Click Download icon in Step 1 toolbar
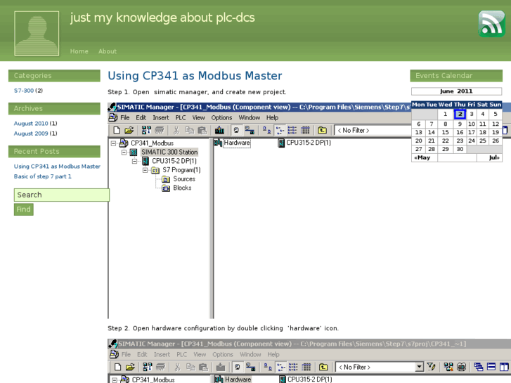Viewport: 511px width, 383px height. 219,131
